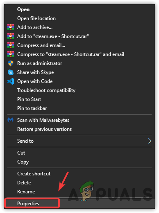This screenshot has height=213, width=159.
Task: Click the Skype icon in the menu
Action: tap(11, 72)
